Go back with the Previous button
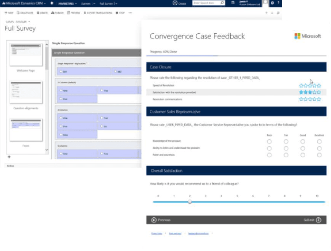The width and height of the screenshot is (331, 251). [x=161, y=220]
